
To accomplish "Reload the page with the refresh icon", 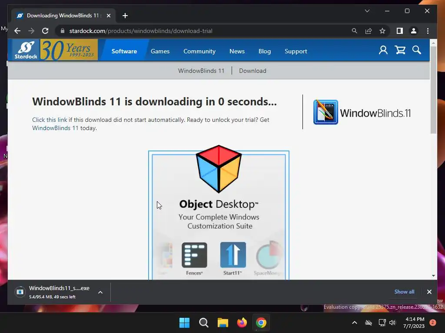I will point(45,31).
